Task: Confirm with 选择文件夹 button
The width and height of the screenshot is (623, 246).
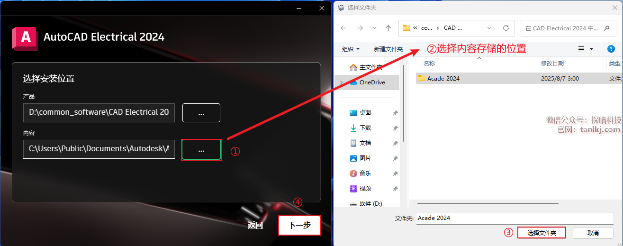Action: click(541, 233)
